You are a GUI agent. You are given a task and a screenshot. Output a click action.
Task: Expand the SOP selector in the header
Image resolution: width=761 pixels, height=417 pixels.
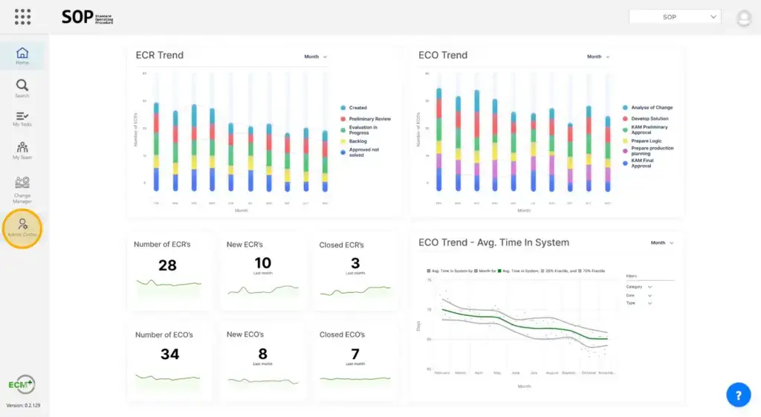[675, 16]
